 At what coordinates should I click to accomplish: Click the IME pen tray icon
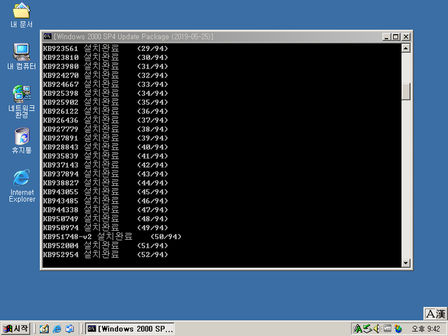coord(358,329)
